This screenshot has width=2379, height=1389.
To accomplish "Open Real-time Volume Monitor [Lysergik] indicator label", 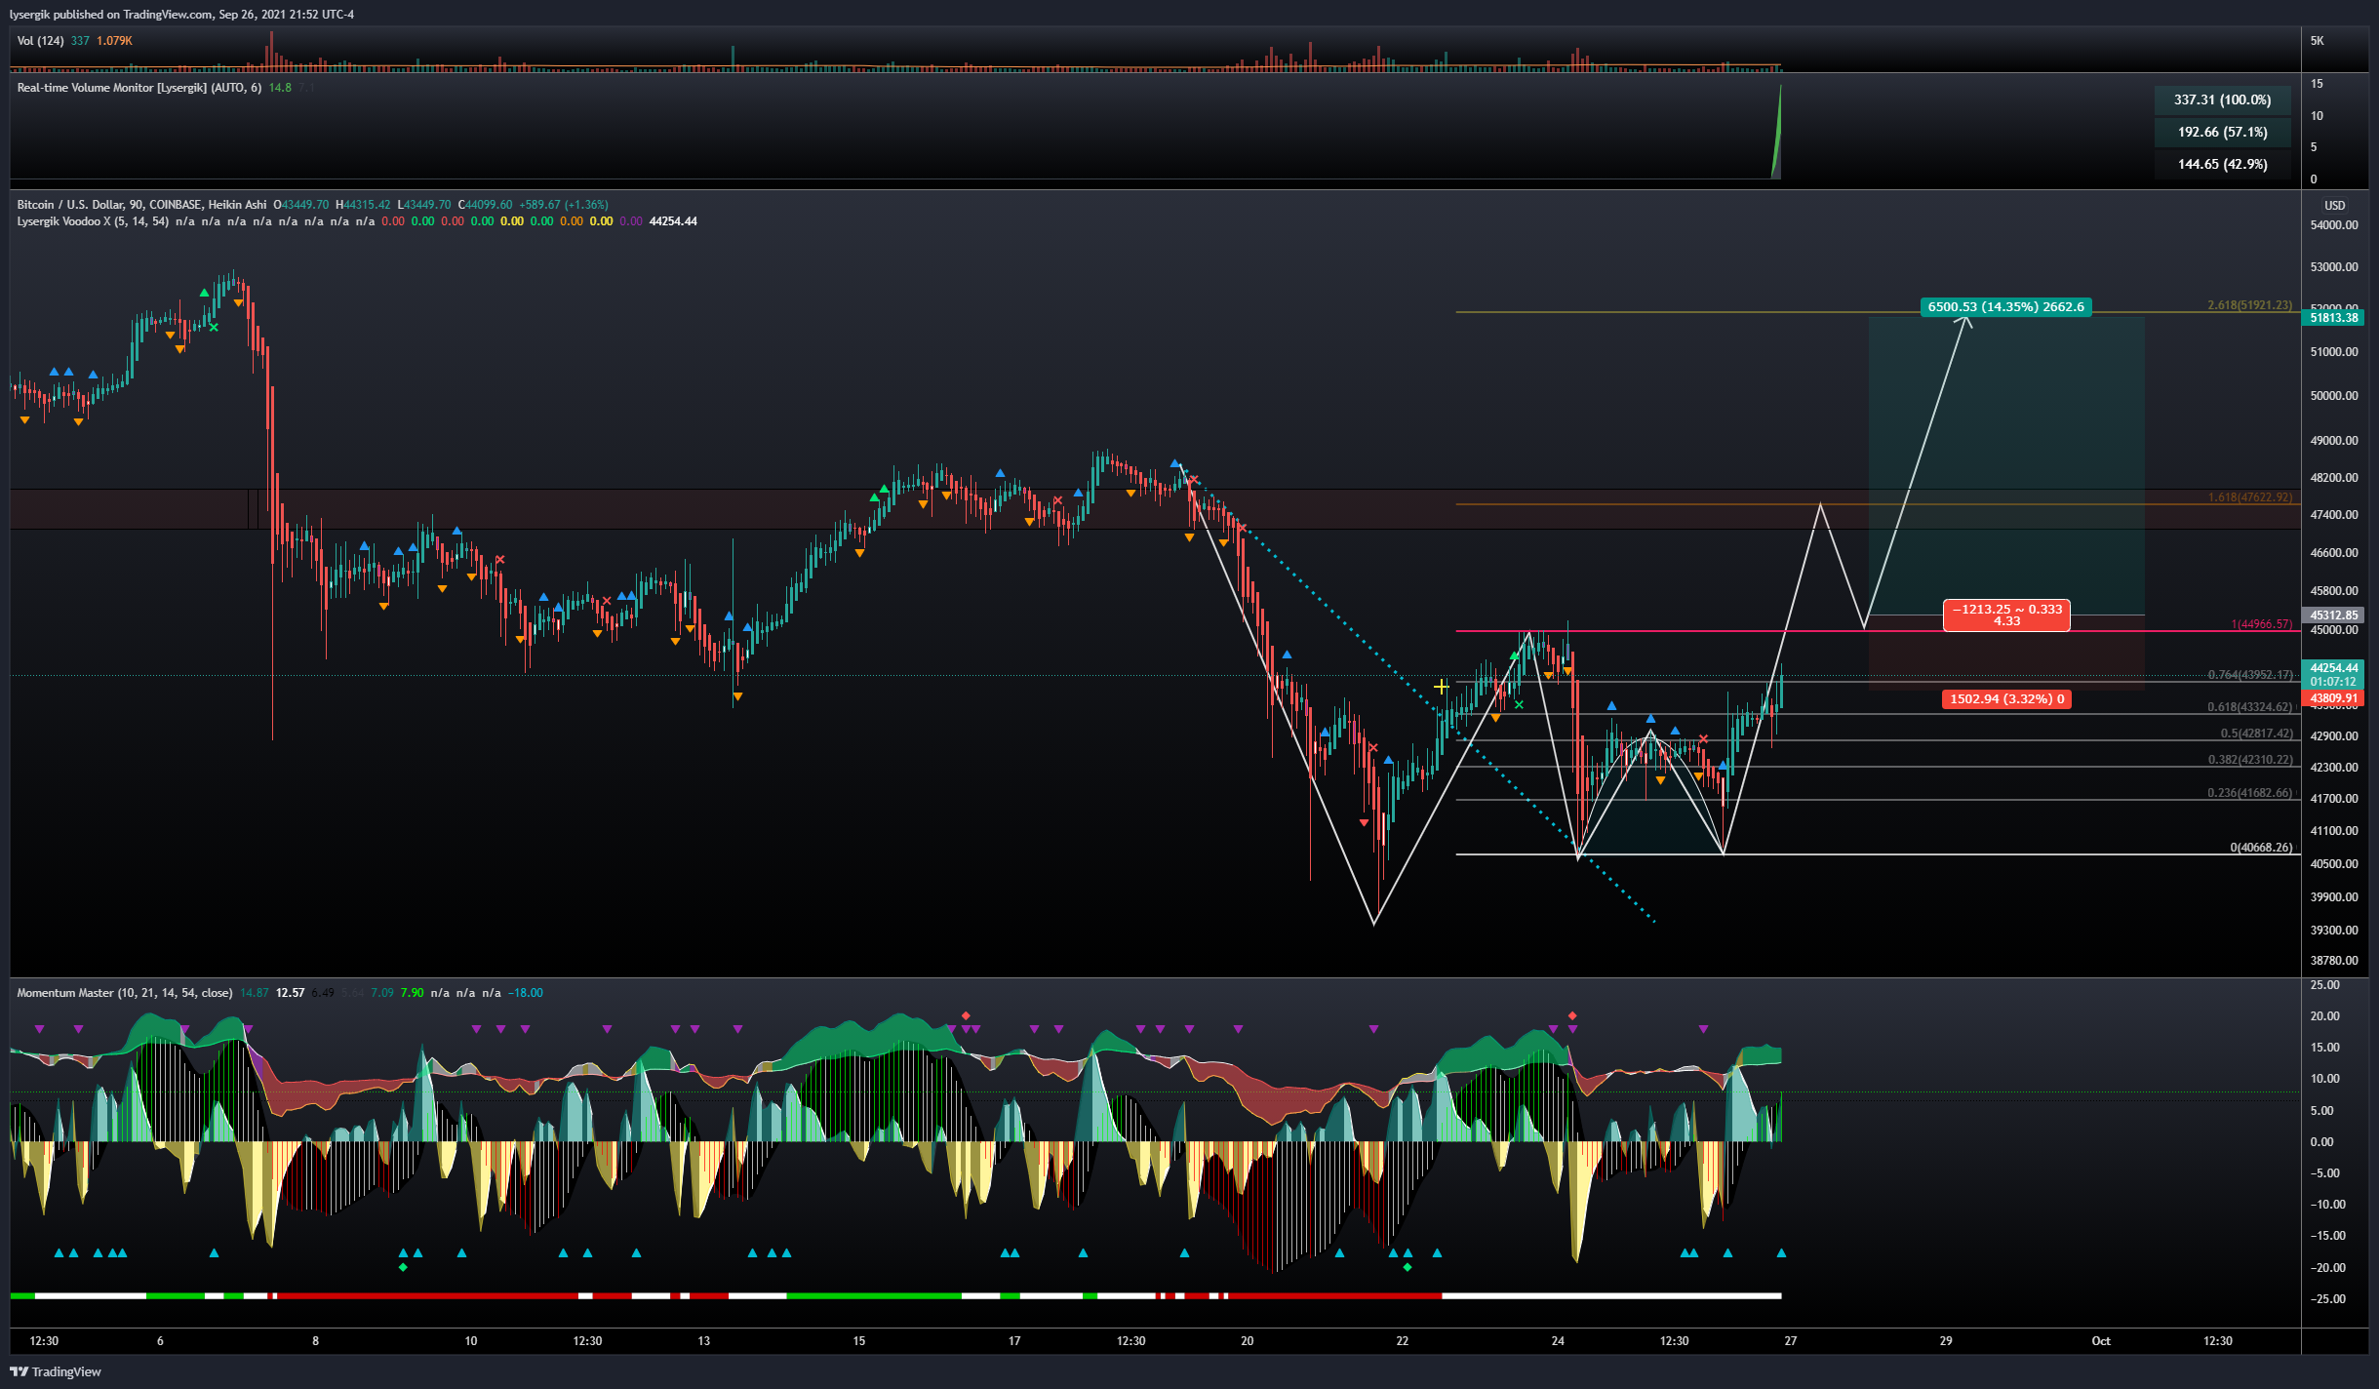I will (139, 88).
